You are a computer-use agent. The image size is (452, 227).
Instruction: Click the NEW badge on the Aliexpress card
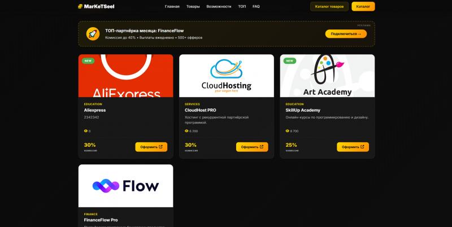point(88,61)
